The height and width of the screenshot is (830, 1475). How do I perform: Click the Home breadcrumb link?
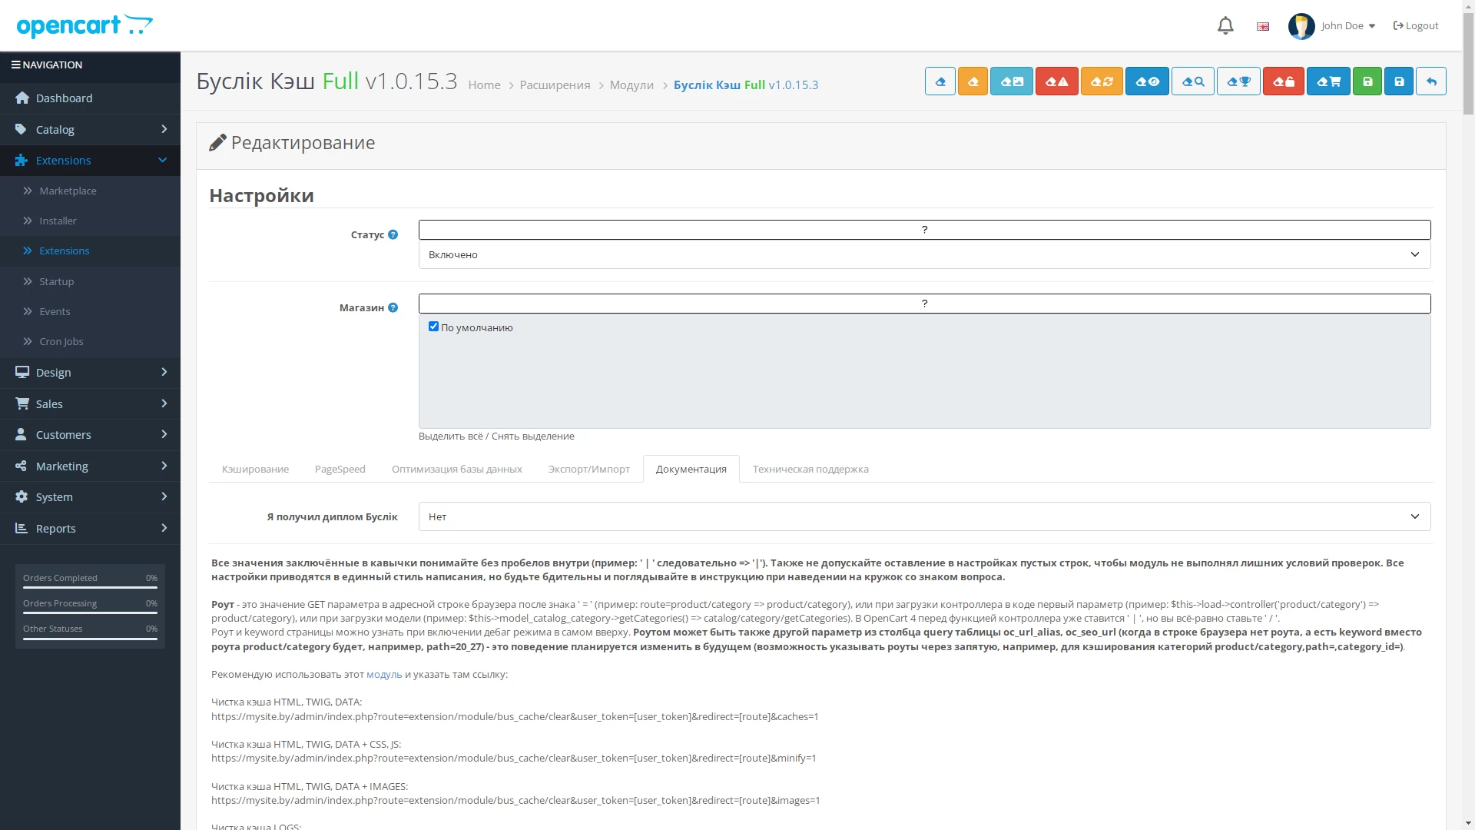pyautogui.click(x=484, y=85)
